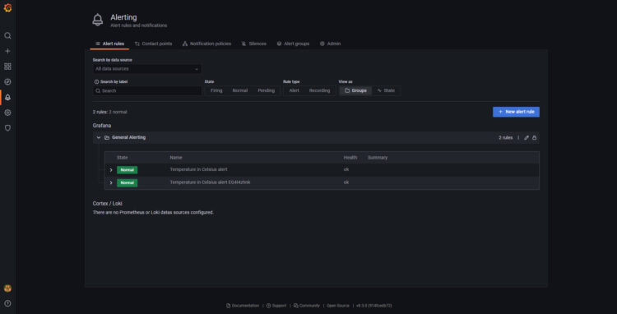Open the Silences tab
Image resolution: width=617 pixels, height=314 pixels.
pyautogui.click(x=254, y=44)
